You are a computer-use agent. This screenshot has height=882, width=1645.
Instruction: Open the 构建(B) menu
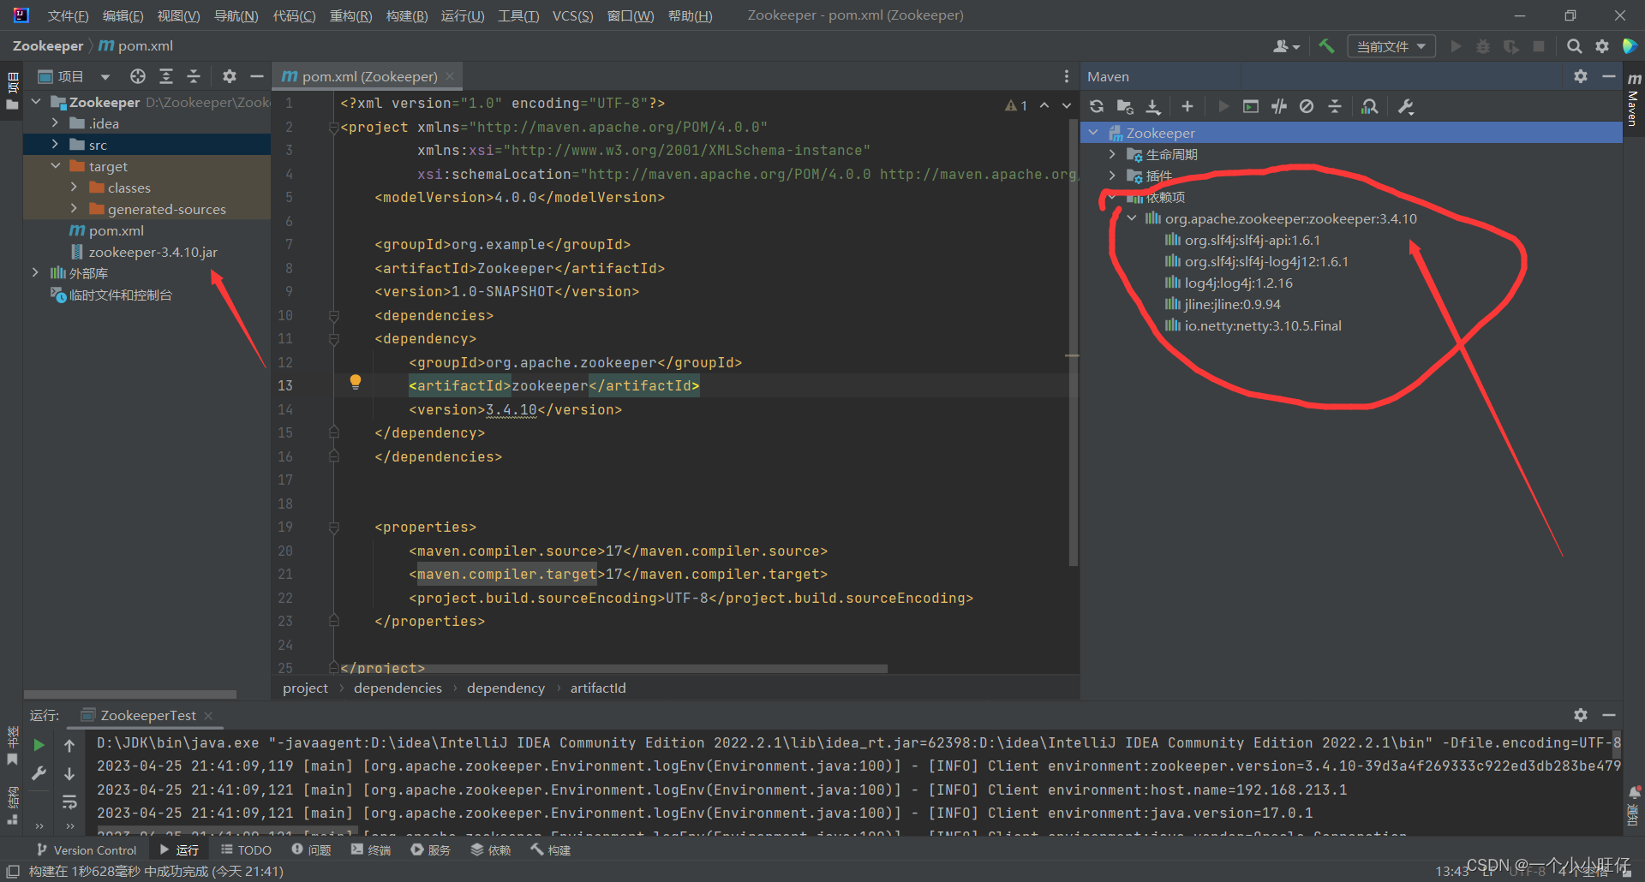pyautogui.click(x=406, y=15)
